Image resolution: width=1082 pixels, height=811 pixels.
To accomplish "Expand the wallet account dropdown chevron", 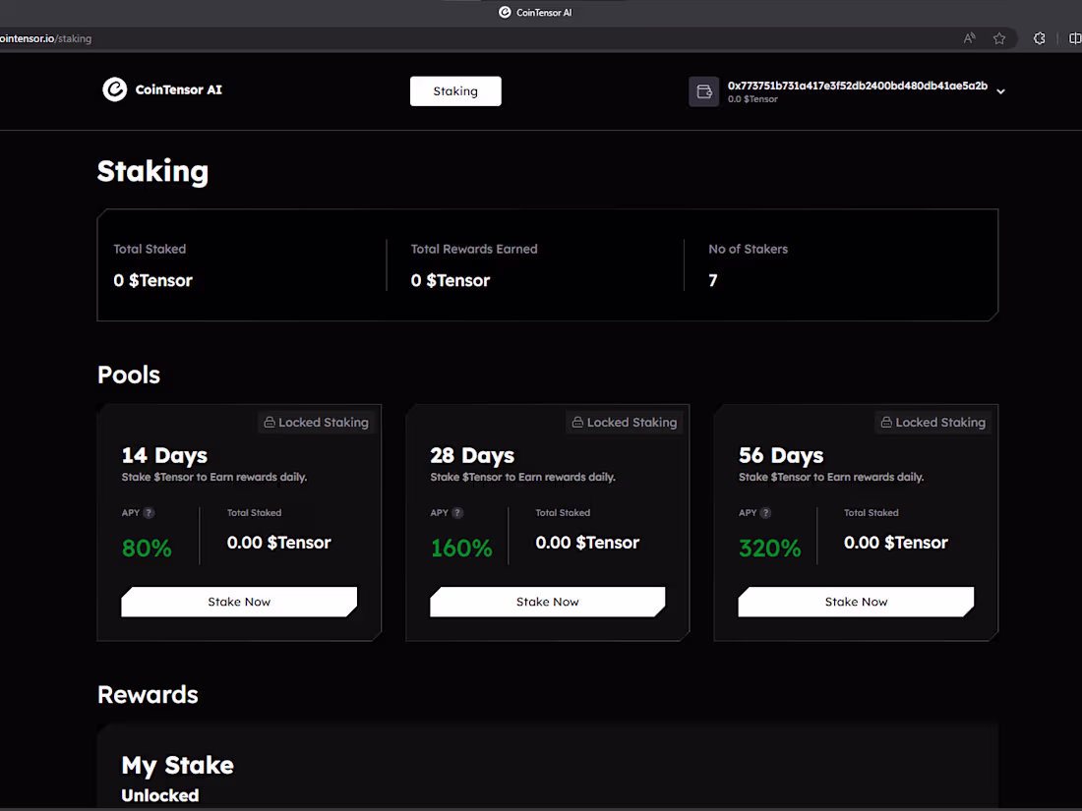I will click(1000, 91).
